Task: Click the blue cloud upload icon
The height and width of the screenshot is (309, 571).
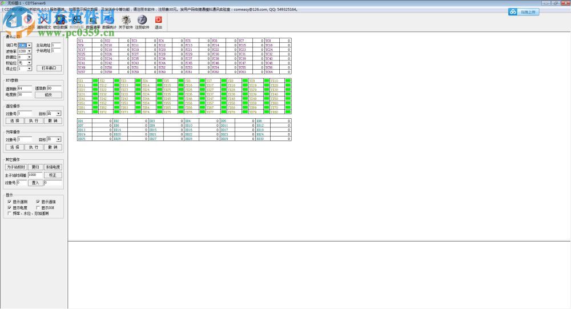Action: pyautogui.click(x=513, y=12)
